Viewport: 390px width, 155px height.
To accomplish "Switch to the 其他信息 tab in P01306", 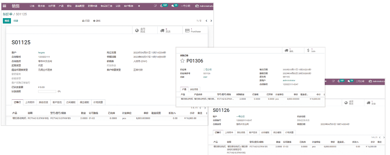I will [x=194, y=89].
